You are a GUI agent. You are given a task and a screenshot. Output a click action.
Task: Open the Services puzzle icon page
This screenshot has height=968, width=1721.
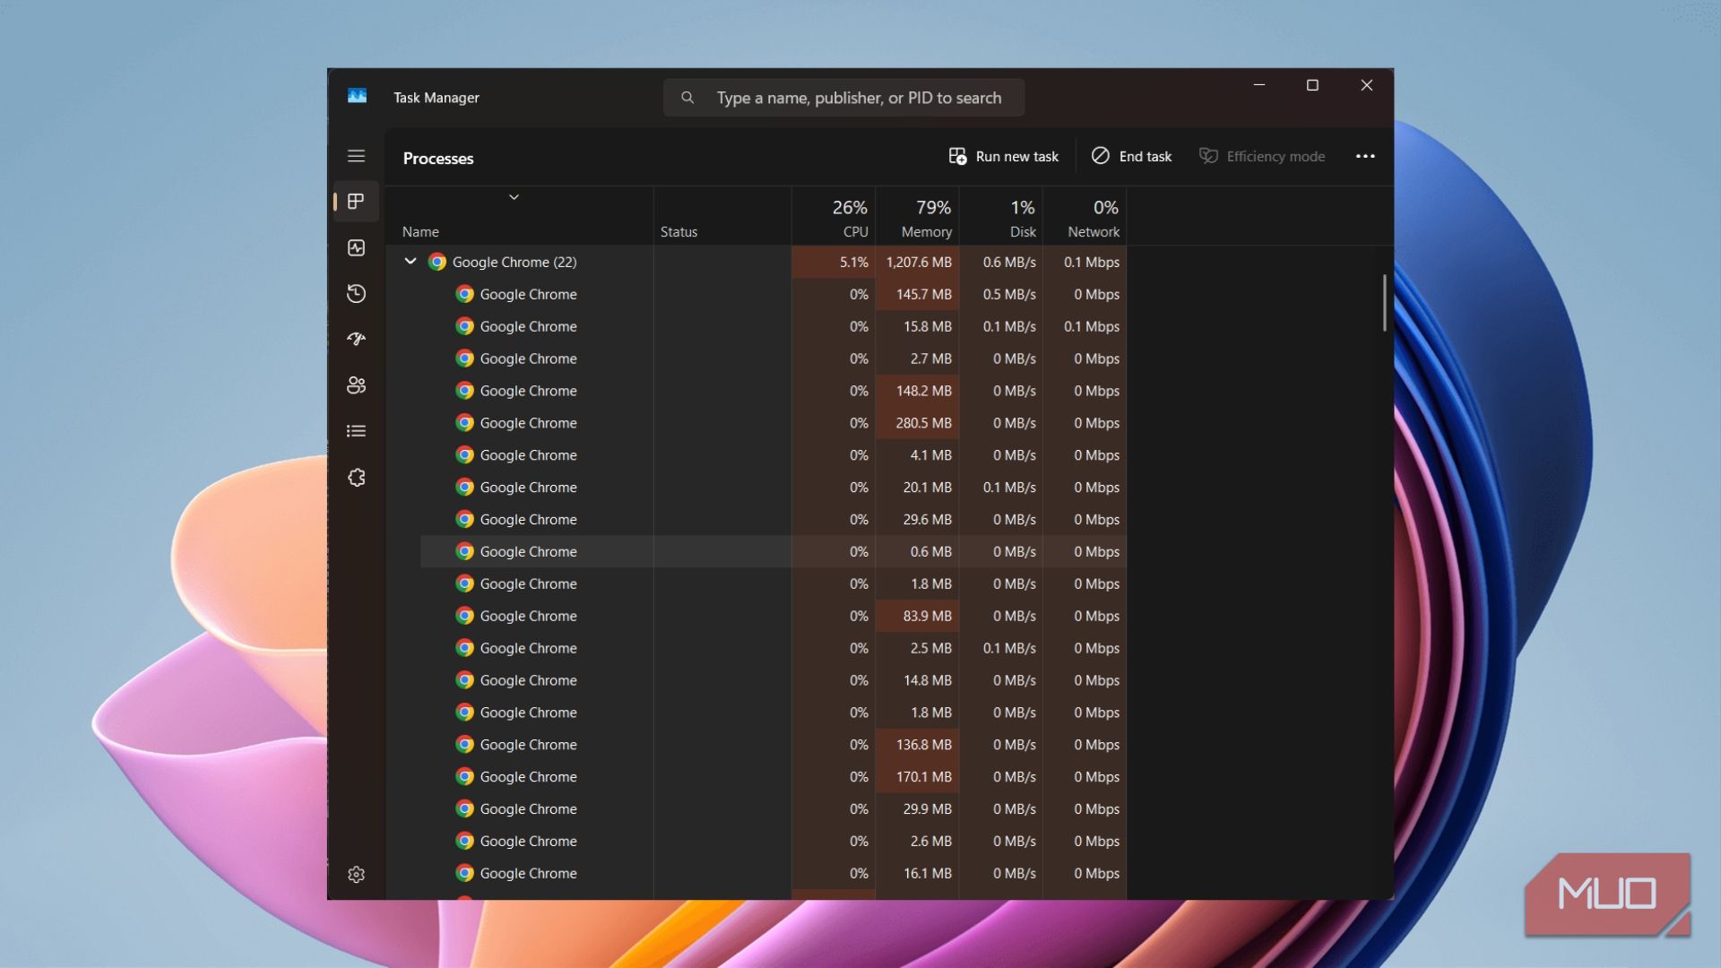[x=356, y=478]
